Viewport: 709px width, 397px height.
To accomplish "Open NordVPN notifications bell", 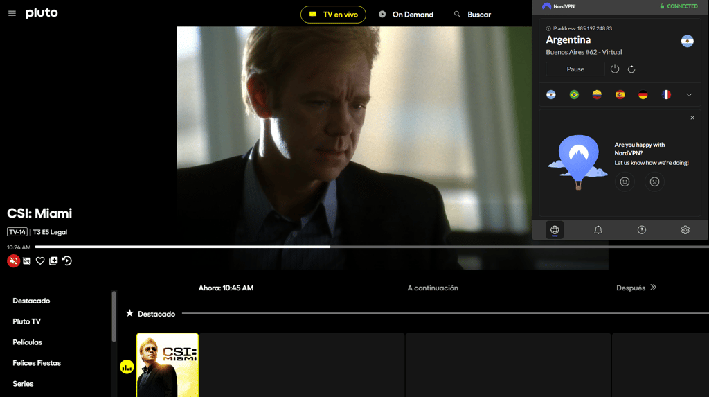I will coord(598,230).
